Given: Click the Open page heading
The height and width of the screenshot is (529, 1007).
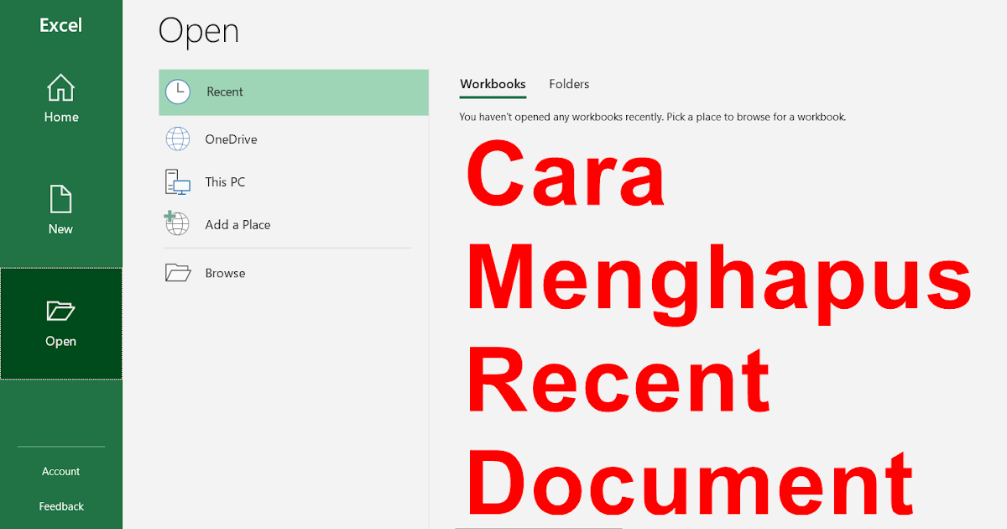Looking at the screenshot, I should coord(198,31).
